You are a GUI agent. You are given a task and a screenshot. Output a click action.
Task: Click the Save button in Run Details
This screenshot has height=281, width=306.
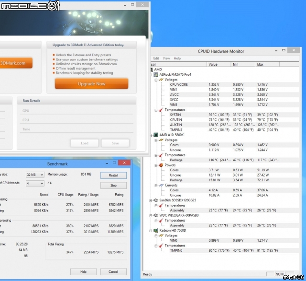(115, 143)
